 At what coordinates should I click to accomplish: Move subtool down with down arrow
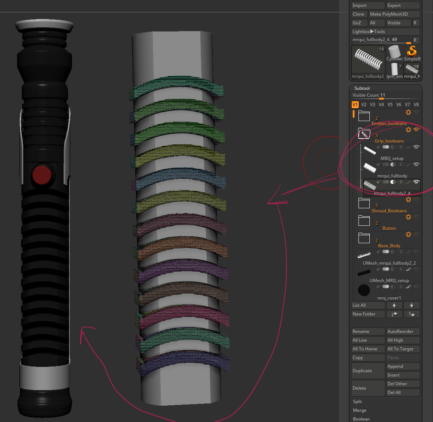[412, 305]
